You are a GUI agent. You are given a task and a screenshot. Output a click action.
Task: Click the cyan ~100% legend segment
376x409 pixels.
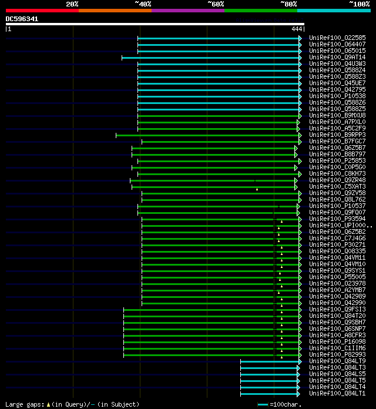pyautogui.click(x=334, y=11)
